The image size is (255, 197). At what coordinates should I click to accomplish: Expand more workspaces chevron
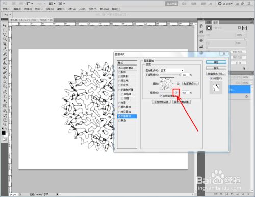pyautogui.click(x=211, y=4)
